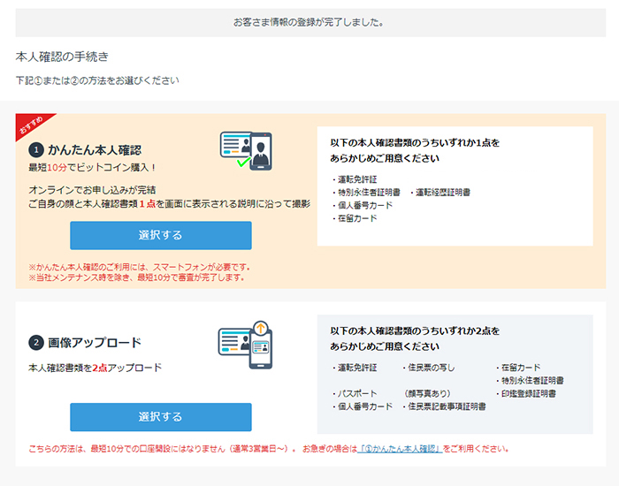Click 選択する under かんたん本人確認
Screen dimensions: 619x486
[160, 235]
